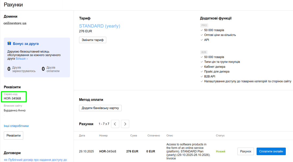The image size is (293, 162).
Task: Click the Дата column header
Action: [82, 136]
